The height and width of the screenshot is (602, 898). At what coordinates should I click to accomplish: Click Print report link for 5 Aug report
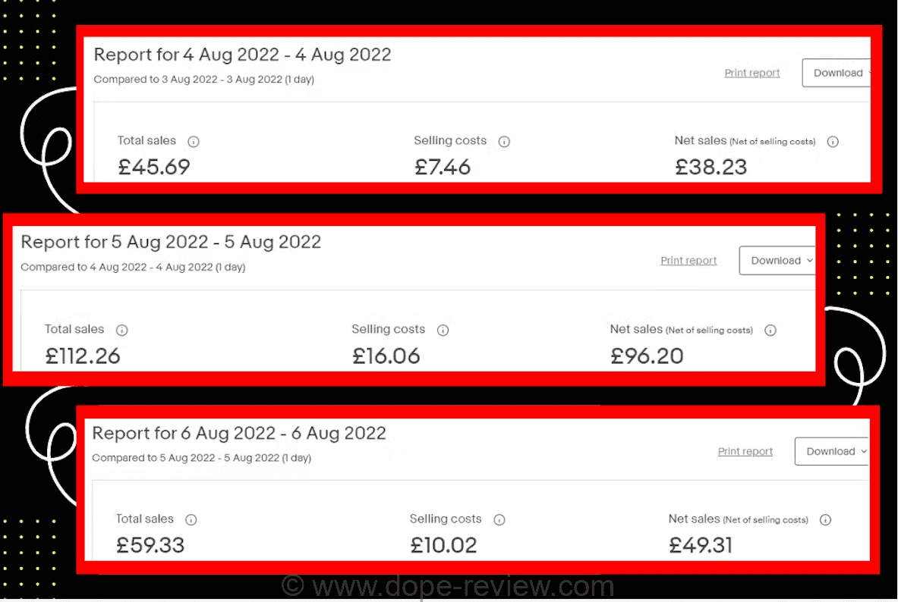point(688,261)
